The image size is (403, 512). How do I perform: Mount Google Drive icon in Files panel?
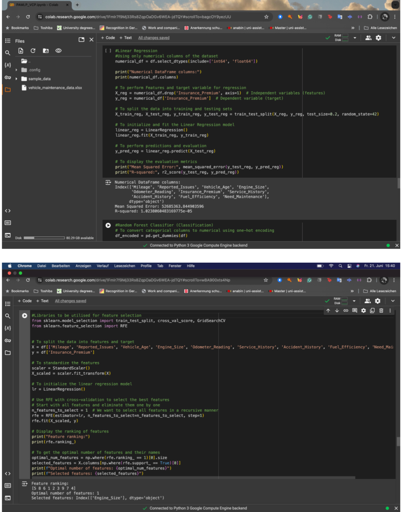[x=46, y=51]
